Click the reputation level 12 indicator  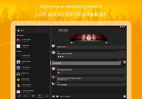click(23, 31)
